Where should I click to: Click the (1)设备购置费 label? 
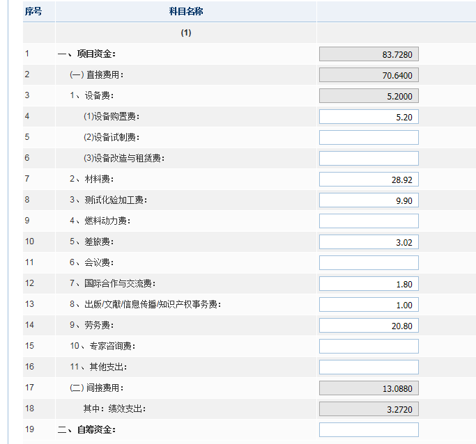112,116
